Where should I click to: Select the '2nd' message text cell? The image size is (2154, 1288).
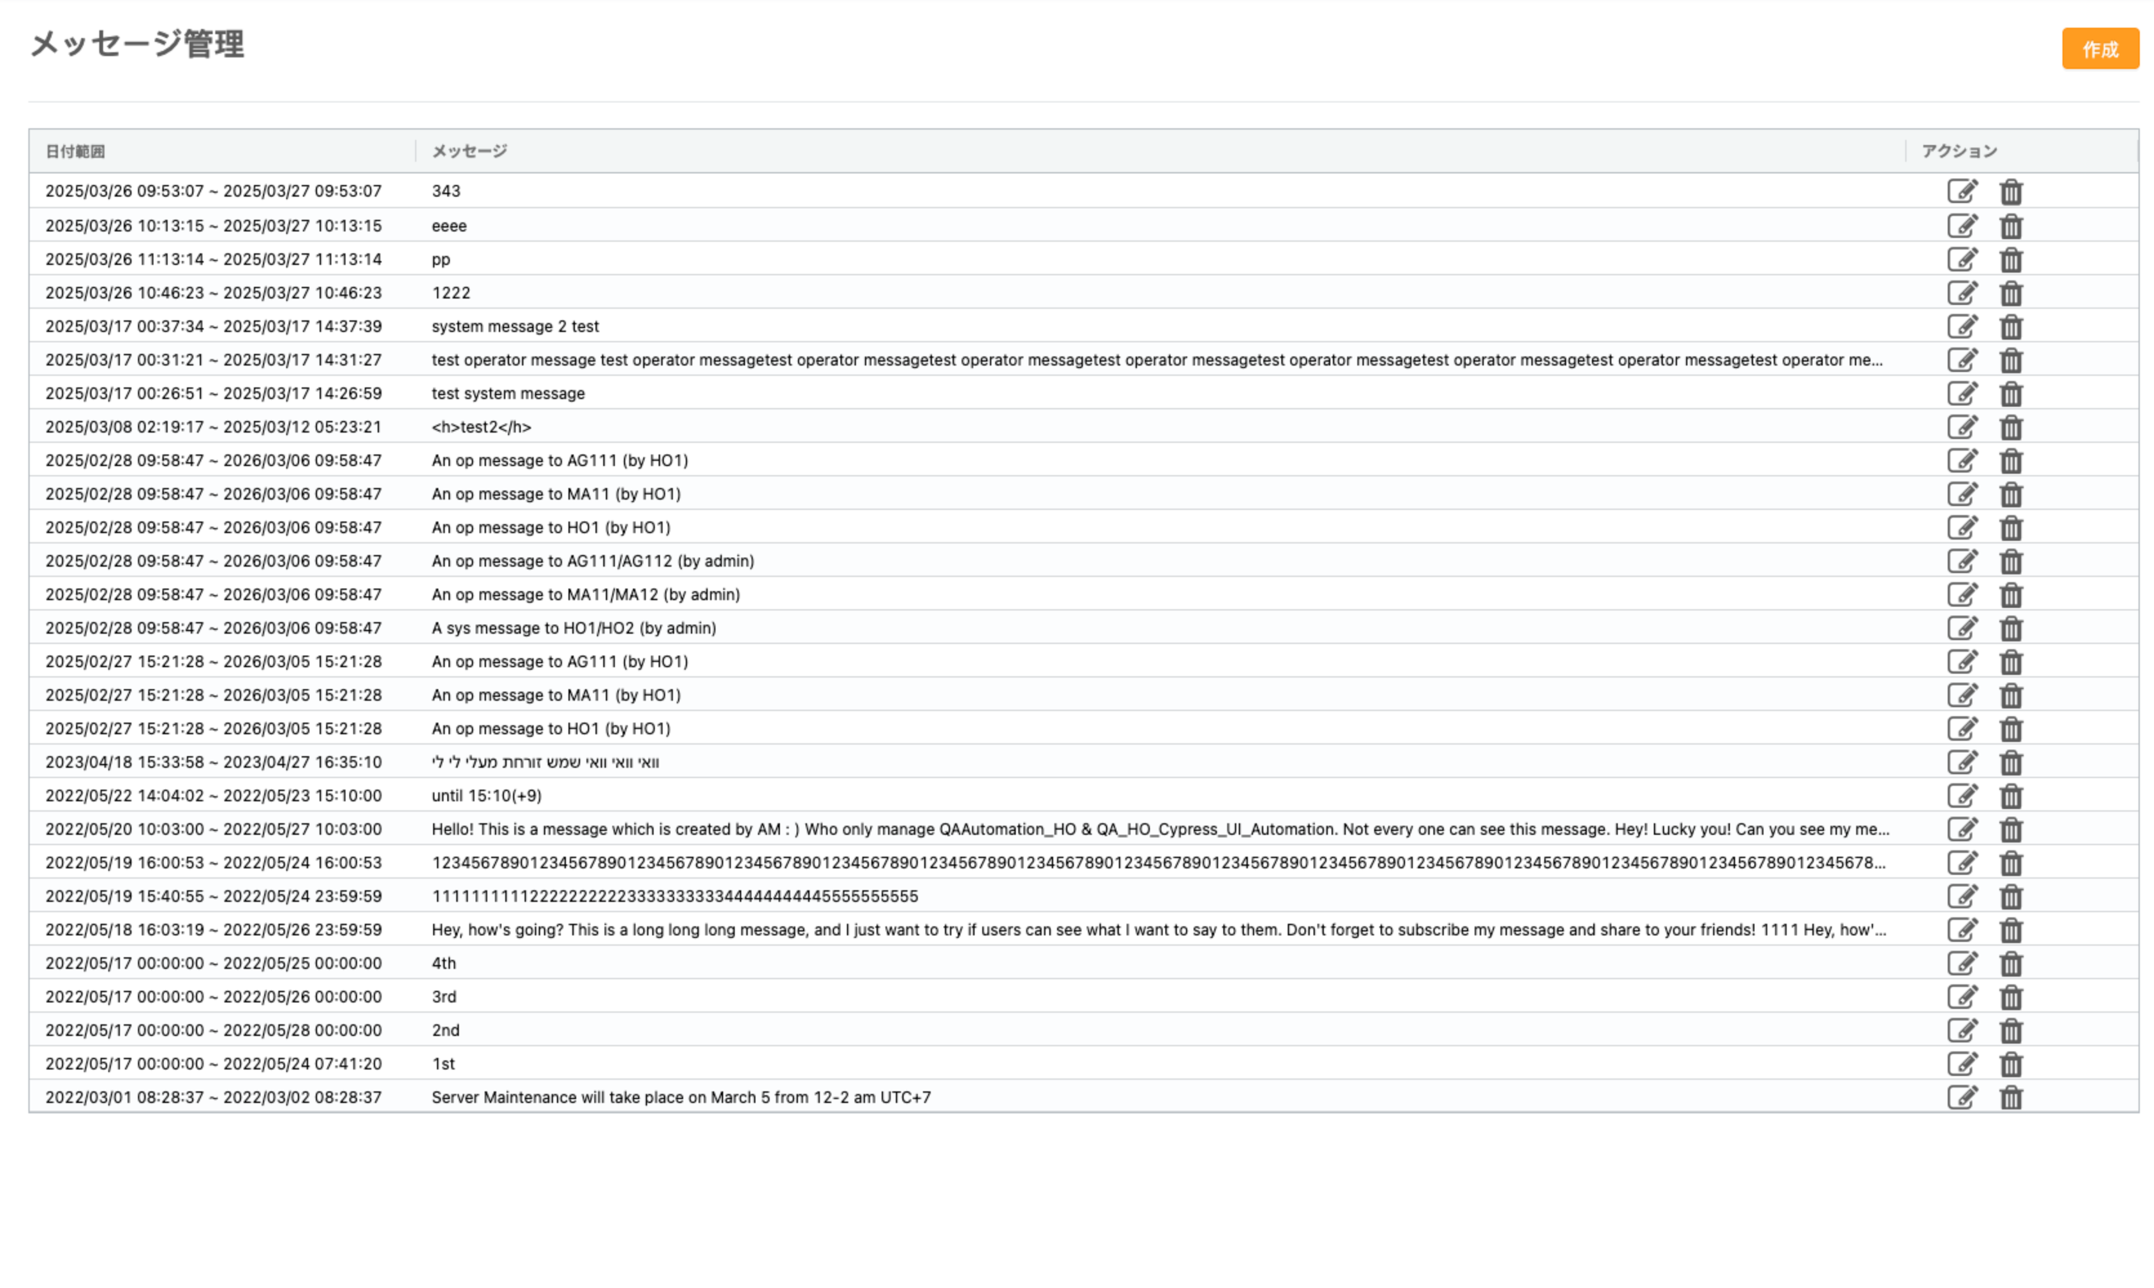coord(446,1030)
